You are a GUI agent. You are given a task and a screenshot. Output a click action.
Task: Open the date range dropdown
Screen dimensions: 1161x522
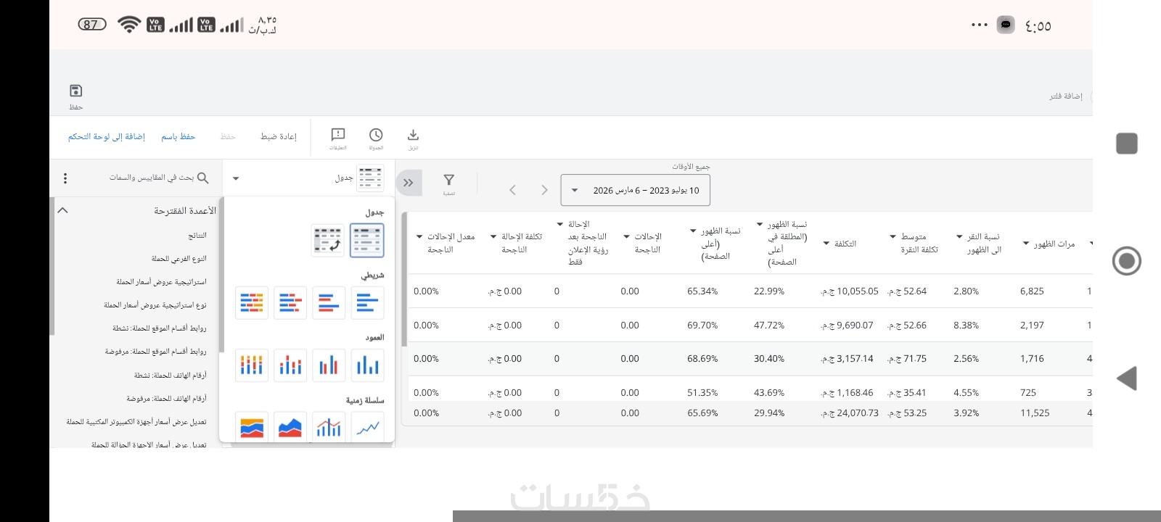(636, 191)
